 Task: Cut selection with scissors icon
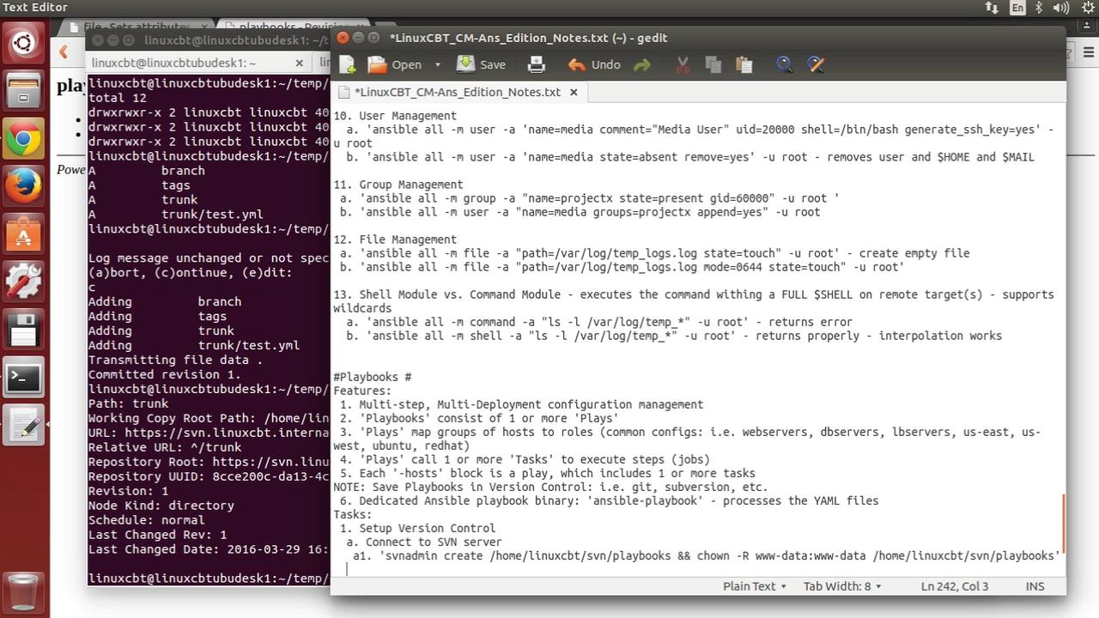point(683,64)
